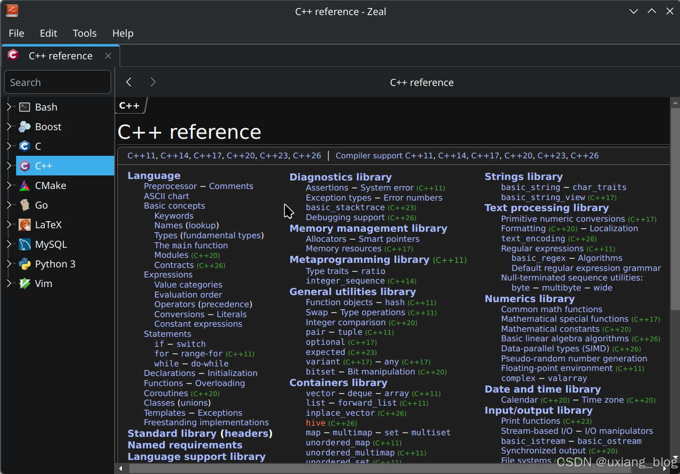The height and width of the screenshot is (474, 680).
Task: Open the hive container link
Action: click(x=316, y=423)
